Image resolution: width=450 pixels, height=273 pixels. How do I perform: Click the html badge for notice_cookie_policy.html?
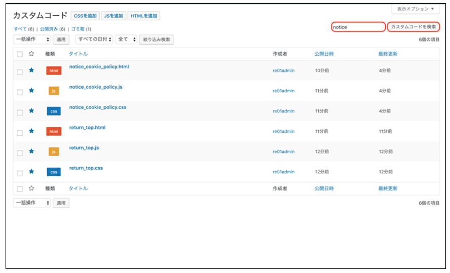tap(53, 71)
